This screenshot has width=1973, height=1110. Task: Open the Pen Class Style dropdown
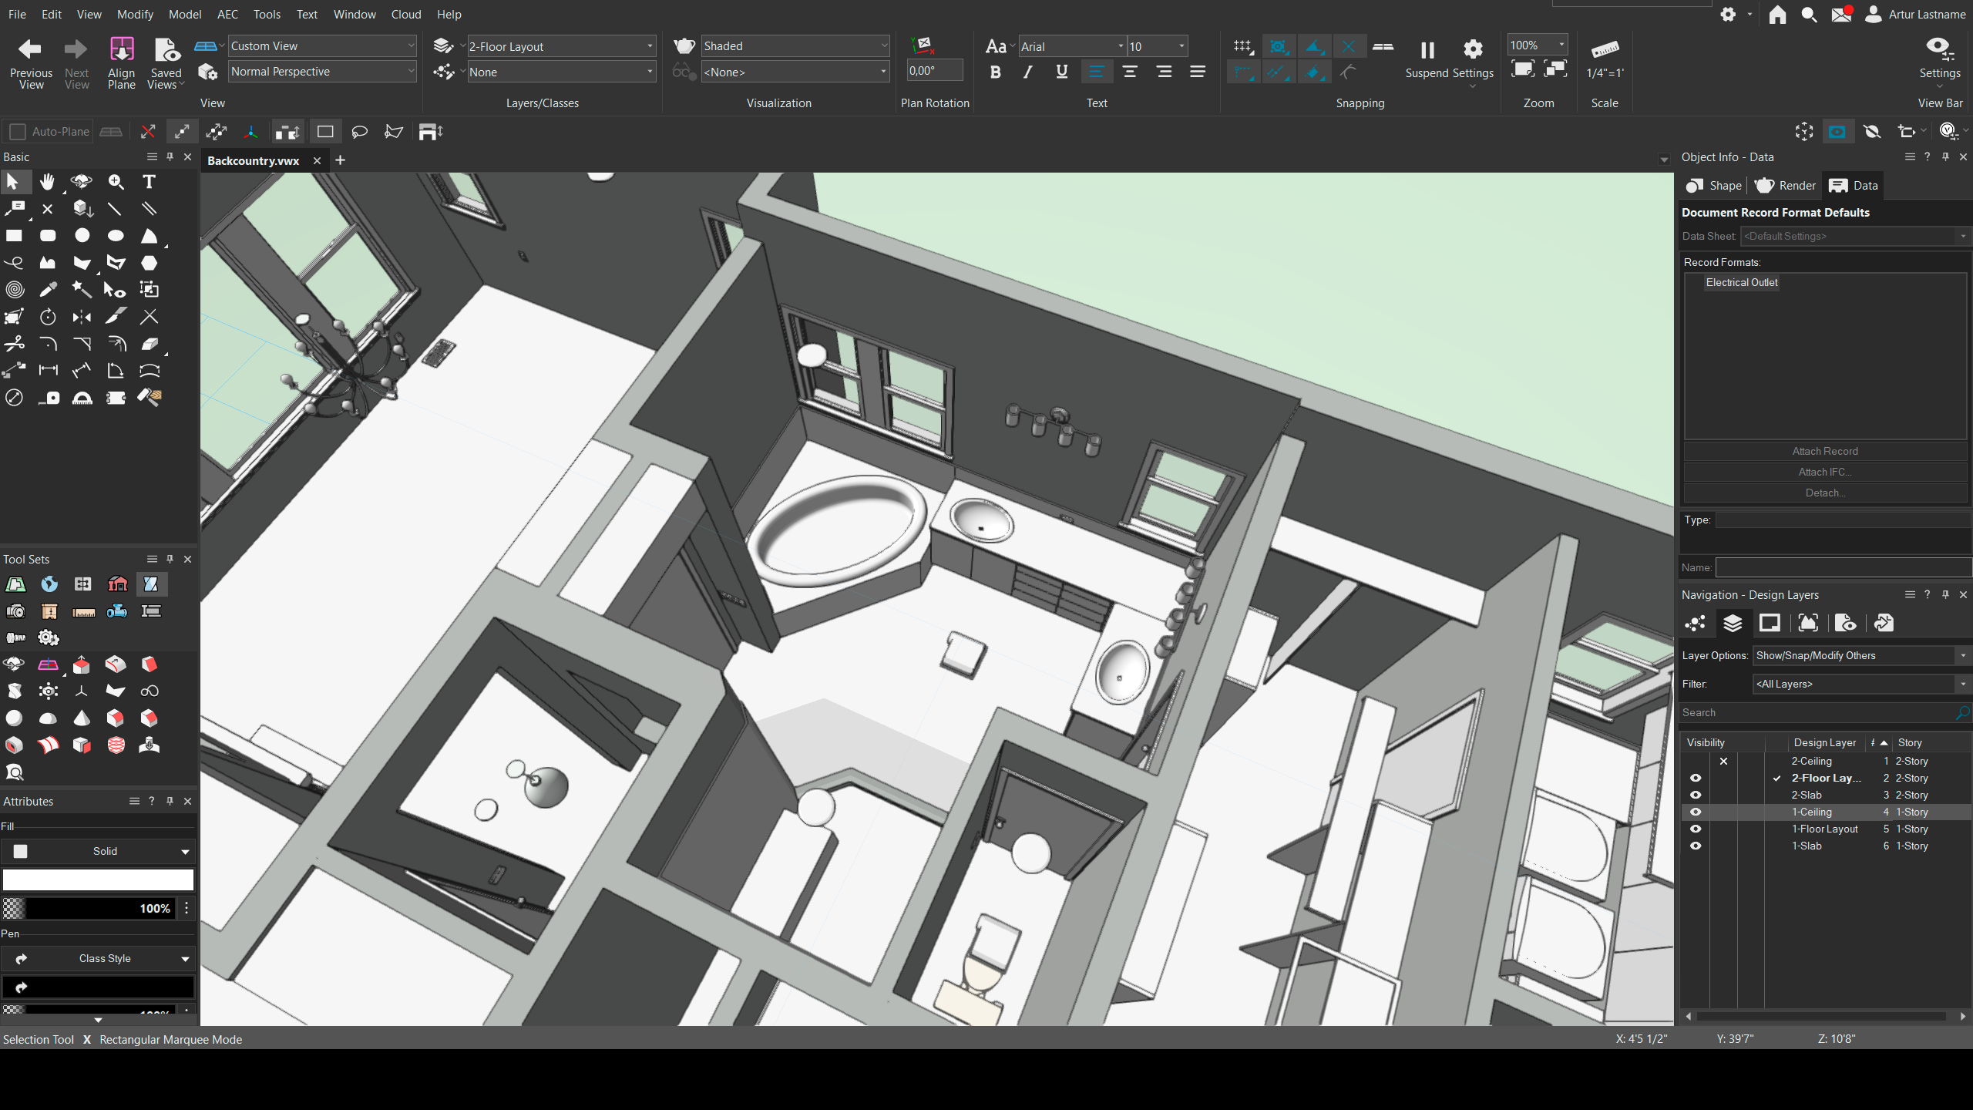coord(98,958)
